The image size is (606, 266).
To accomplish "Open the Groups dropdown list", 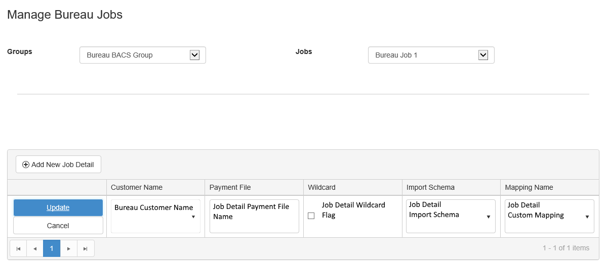I will pyautogui.click(x=194, y=55).
